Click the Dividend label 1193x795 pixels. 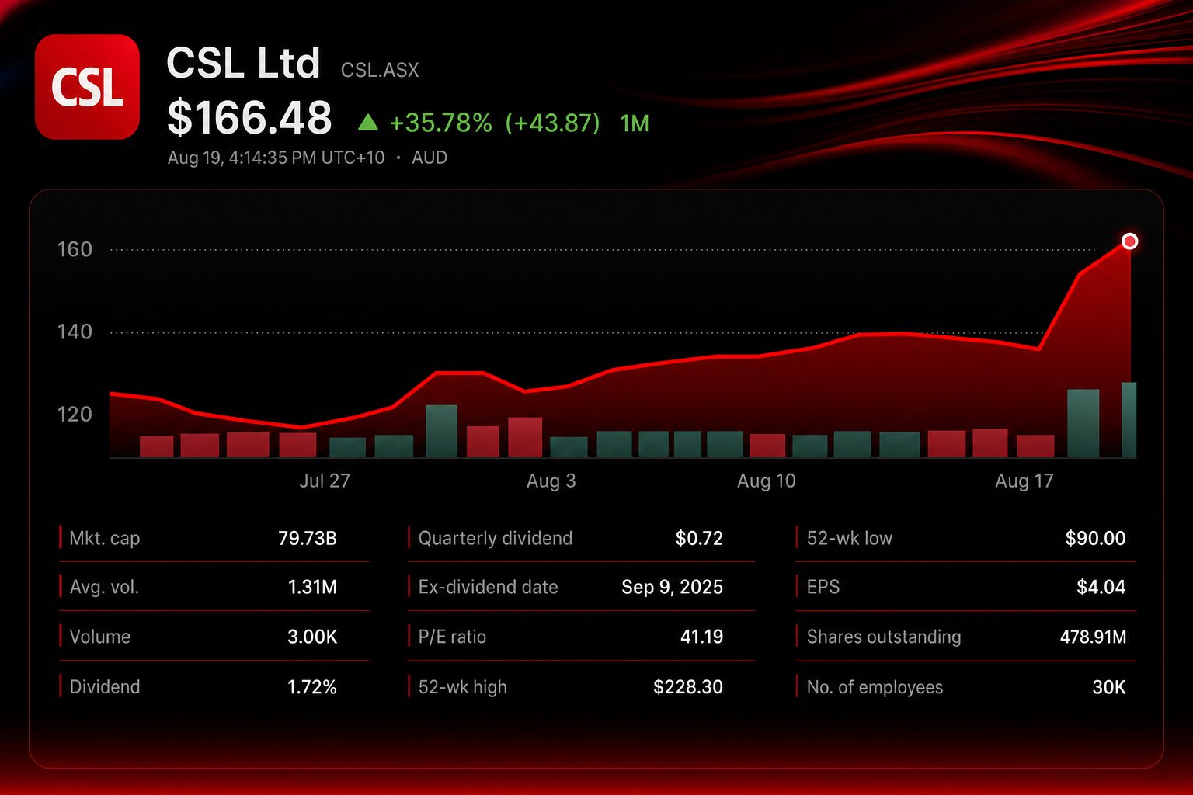[105, 687]
